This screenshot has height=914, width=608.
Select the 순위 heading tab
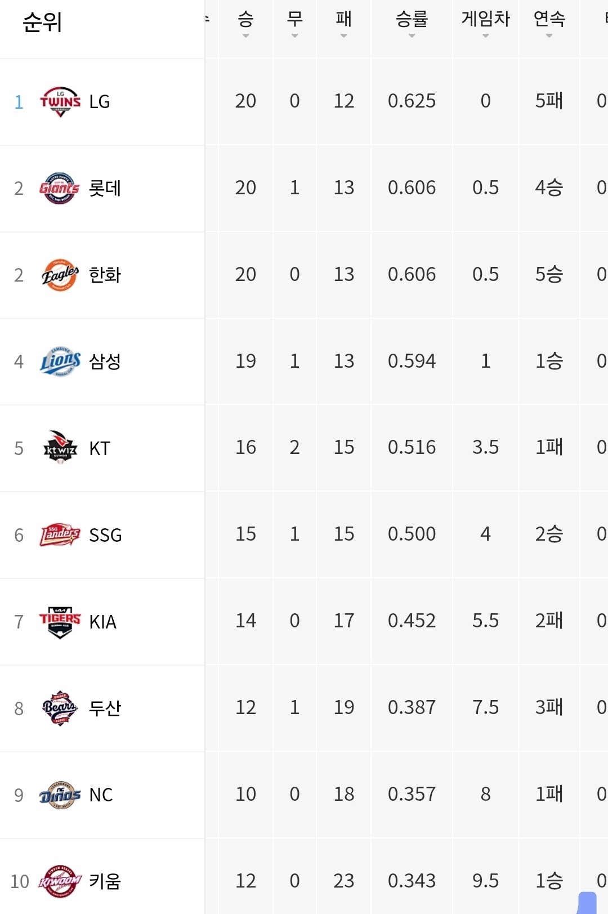pyautogui.click(x=42, y=23)
